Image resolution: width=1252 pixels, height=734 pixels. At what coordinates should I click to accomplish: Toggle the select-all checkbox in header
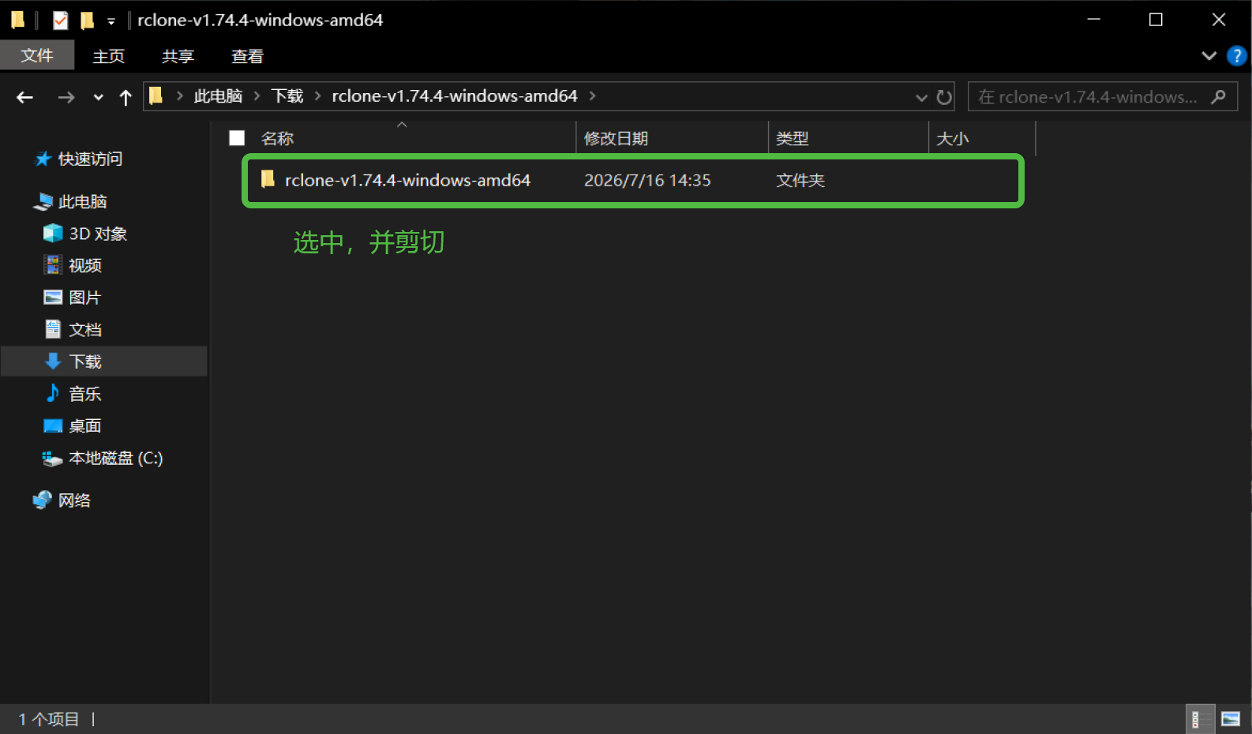pos(237,138)
